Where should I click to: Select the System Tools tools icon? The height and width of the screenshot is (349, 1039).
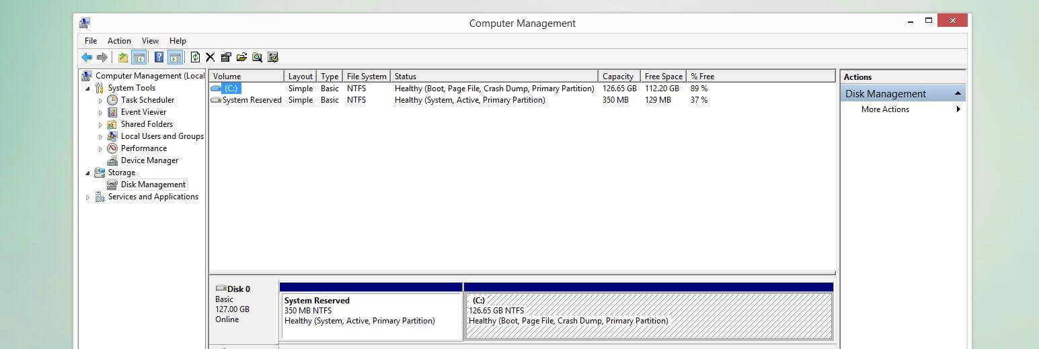coord(100,88)
